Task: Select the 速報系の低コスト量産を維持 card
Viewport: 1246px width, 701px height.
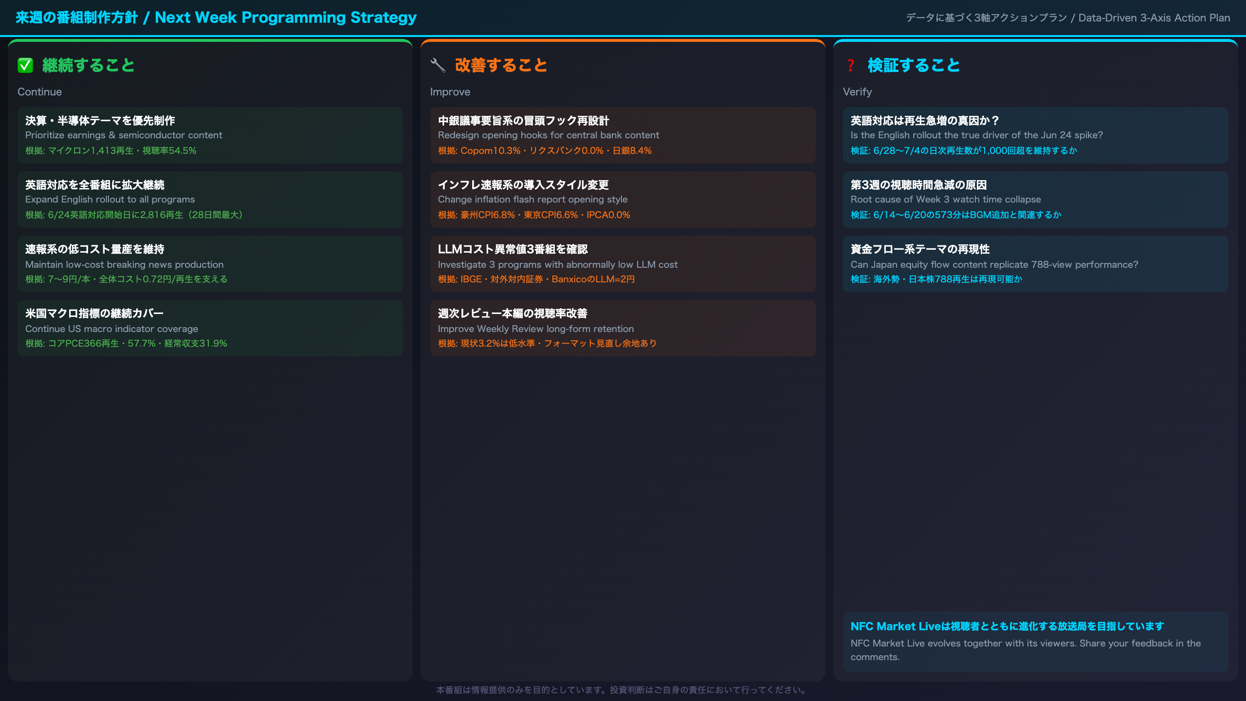Action: tap(210, 264)
